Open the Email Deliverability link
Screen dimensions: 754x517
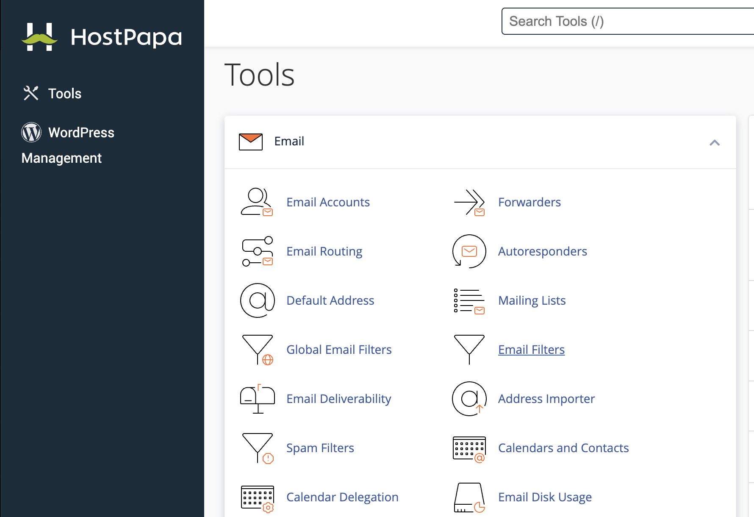click(339, 399)
